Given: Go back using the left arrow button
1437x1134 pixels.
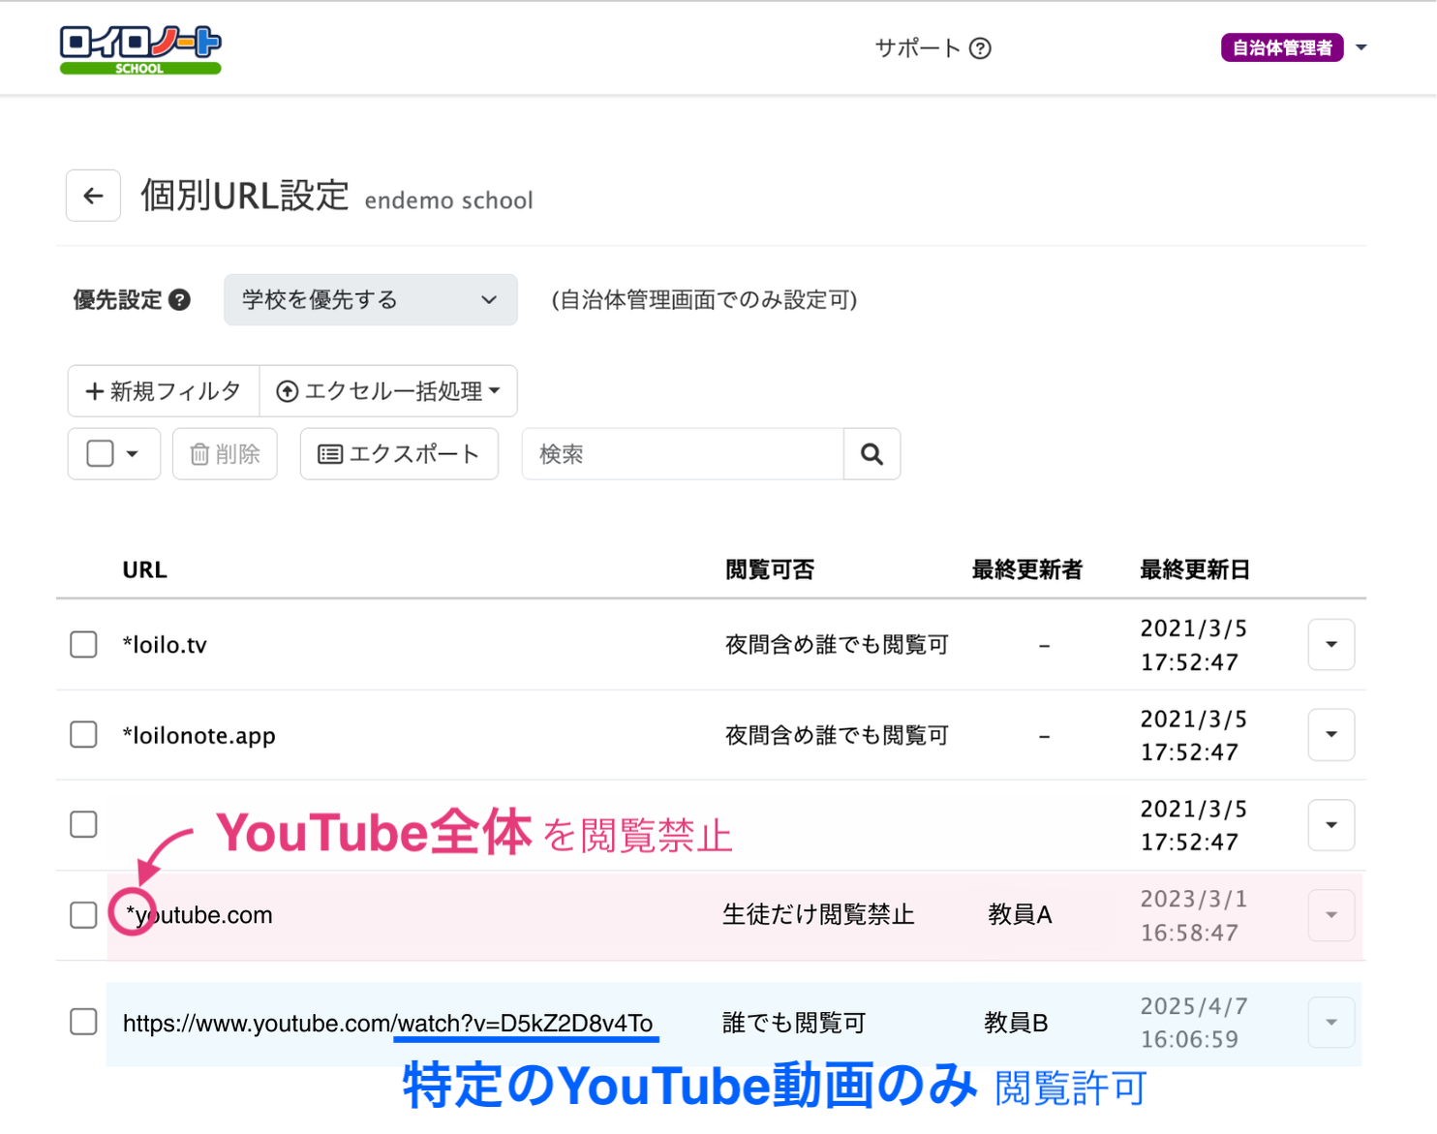Looking at the screenshot, I should point(93,196).
